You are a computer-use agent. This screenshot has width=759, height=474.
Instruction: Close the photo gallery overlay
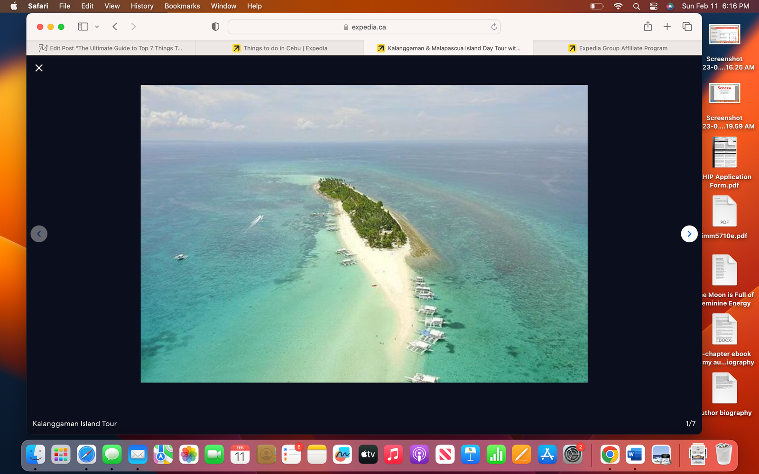(39, 68)
